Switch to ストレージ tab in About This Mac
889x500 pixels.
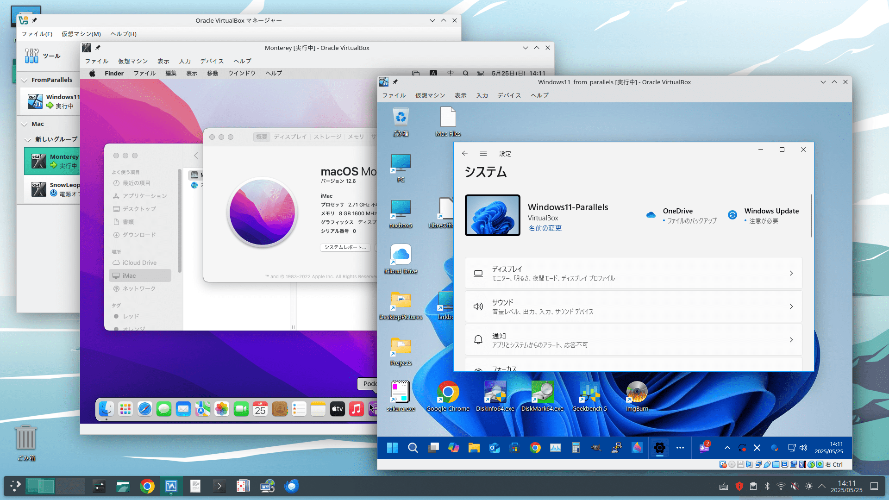[x=327, y=137]
